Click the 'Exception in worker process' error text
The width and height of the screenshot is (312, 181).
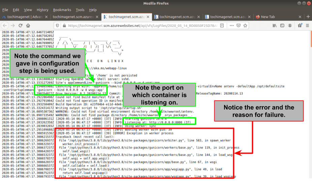pos(150,133)
